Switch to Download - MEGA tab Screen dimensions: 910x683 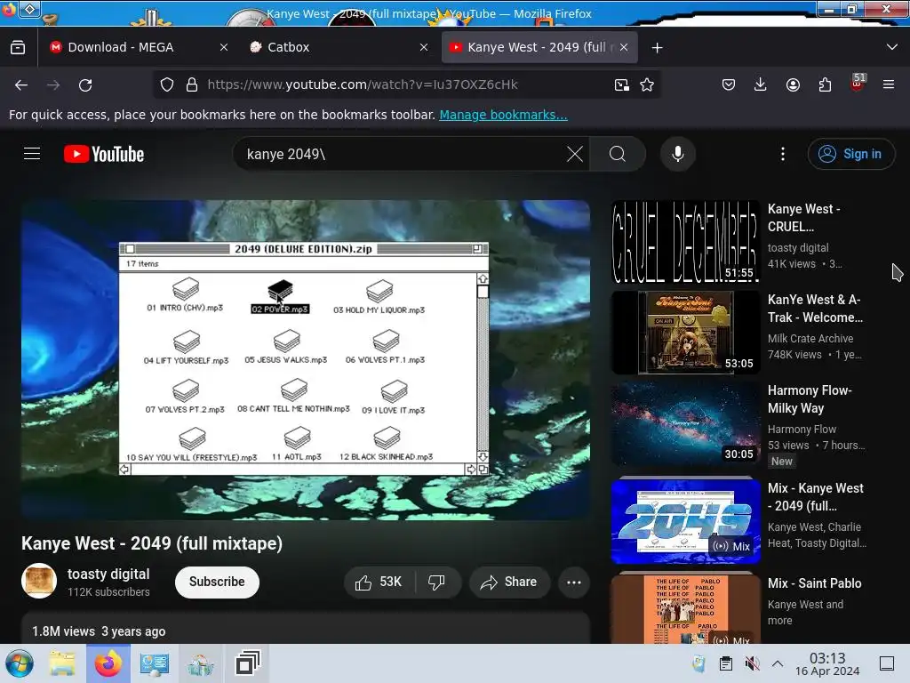121,47
